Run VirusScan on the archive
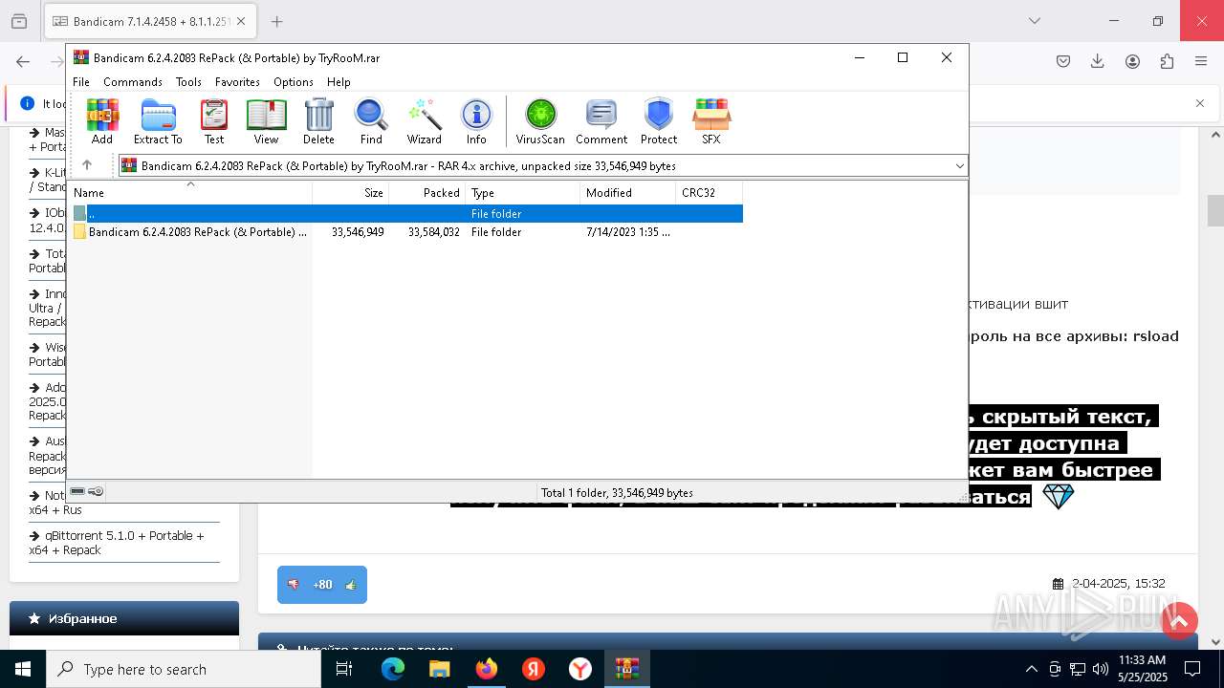The height and width of the screenshot is (688, 1224). (540, 121)
